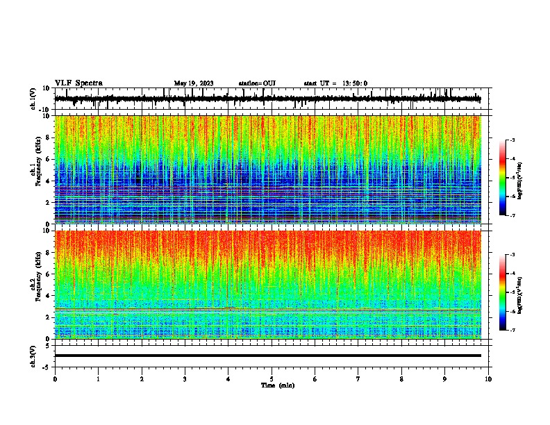The image size is (550, 425).
Task: Click time axis tick label "4"
Action: pyautogui.click(x=228, y=379)
